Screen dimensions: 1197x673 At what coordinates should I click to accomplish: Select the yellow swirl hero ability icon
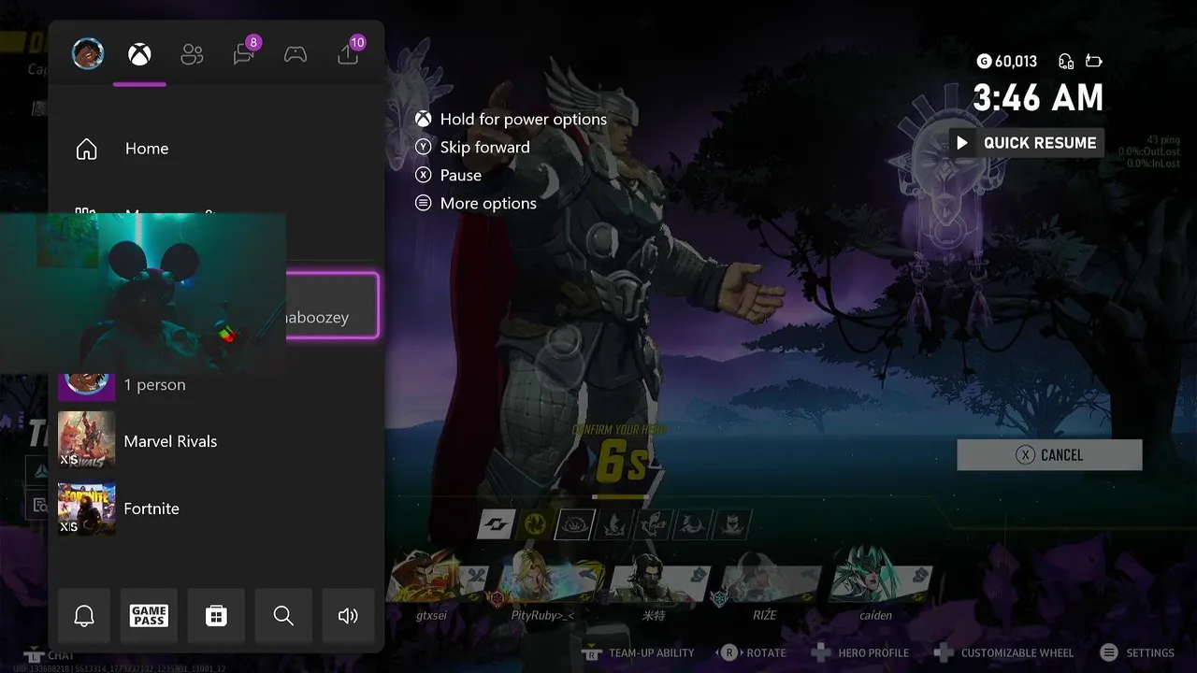[x=534, y=525]
